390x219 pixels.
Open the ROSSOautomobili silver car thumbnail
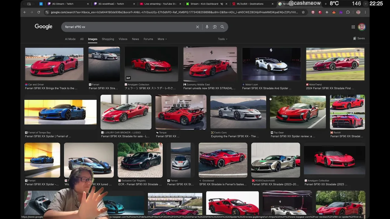coord(275,160)
